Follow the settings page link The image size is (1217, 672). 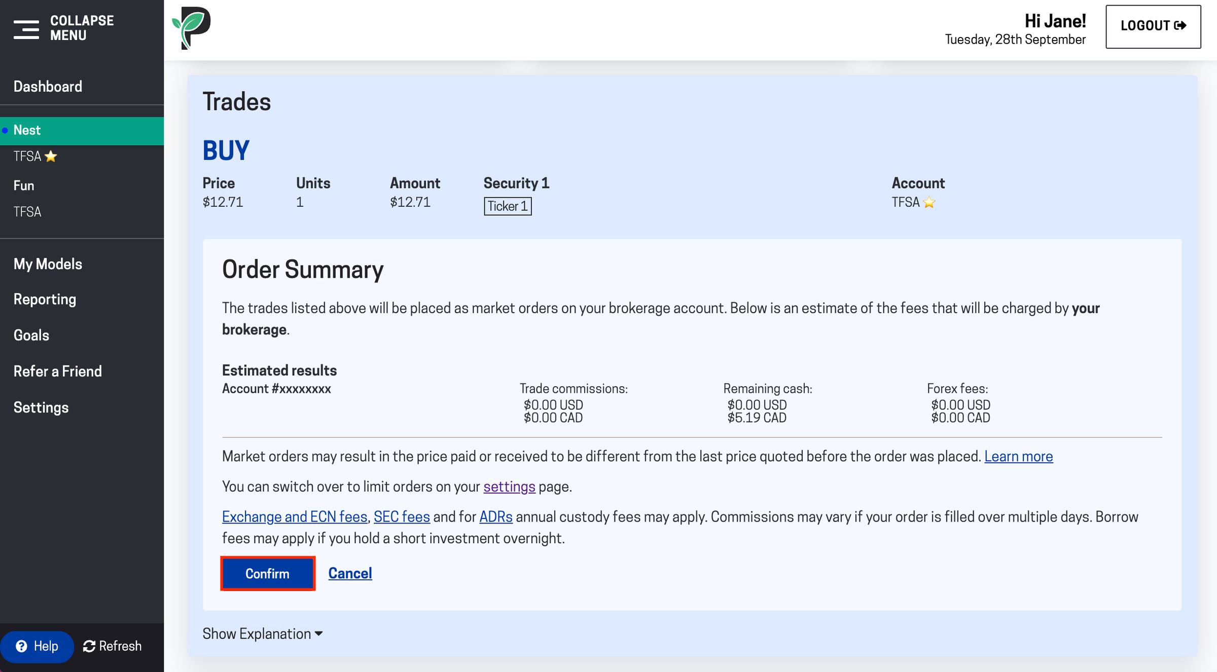(x=509, y=487)
